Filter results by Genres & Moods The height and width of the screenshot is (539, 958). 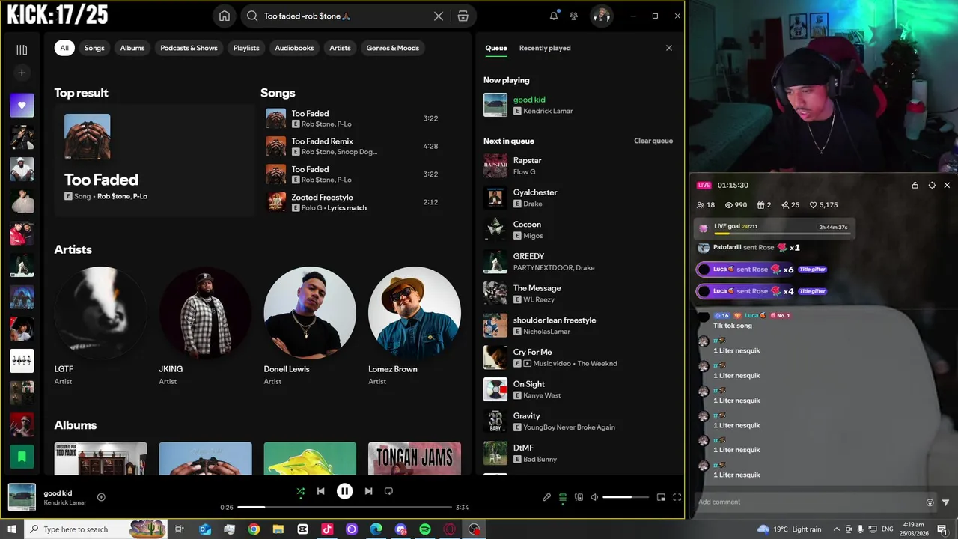tap(393, 48)
